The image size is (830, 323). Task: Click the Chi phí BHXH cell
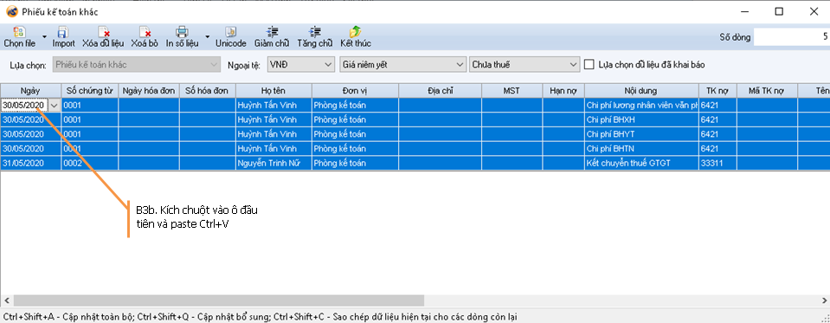641,120
